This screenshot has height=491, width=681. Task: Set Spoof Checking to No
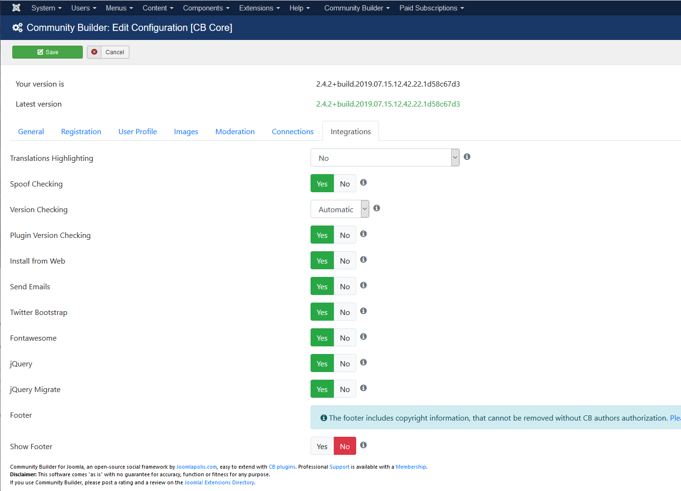click(x=345, y=184)
